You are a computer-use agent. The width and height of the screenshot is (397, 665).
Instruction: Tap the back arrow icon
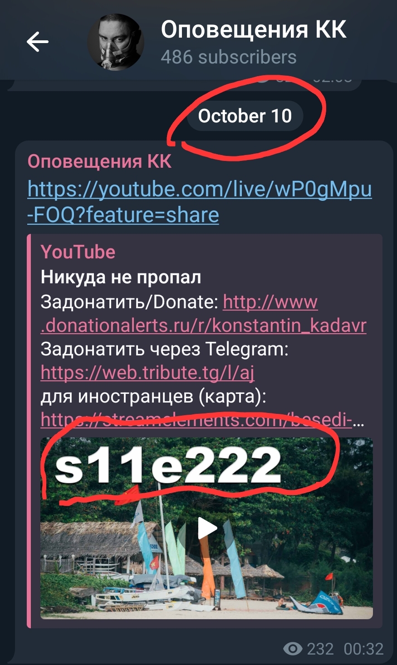pos(37,42)
